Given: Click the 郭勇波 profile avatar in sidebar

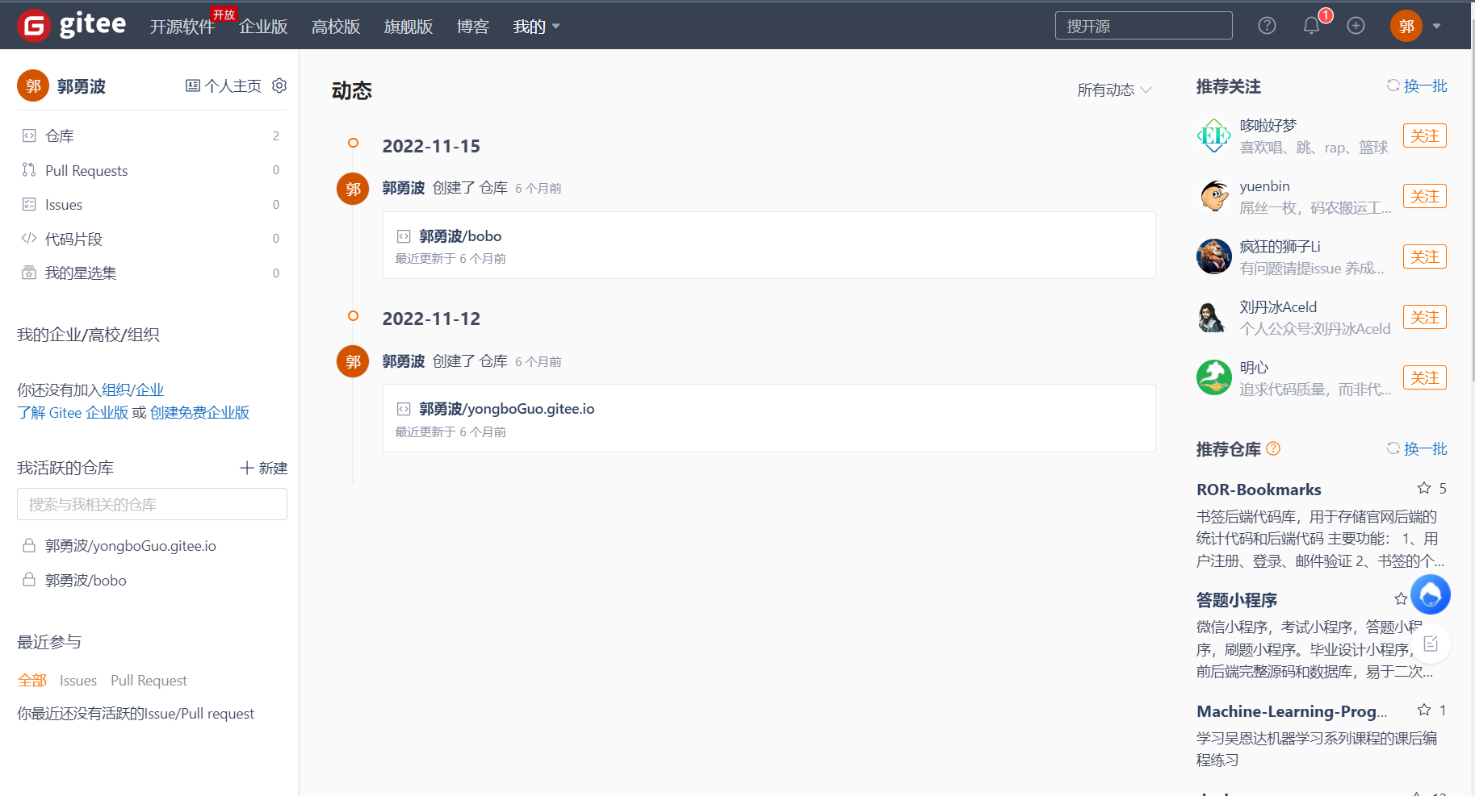Looking at the screenshot, I should click(x=33, y=86).
